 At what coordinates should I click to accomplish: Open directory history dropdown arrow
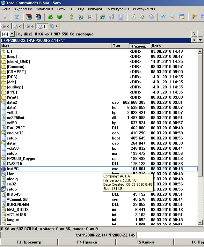200,40
